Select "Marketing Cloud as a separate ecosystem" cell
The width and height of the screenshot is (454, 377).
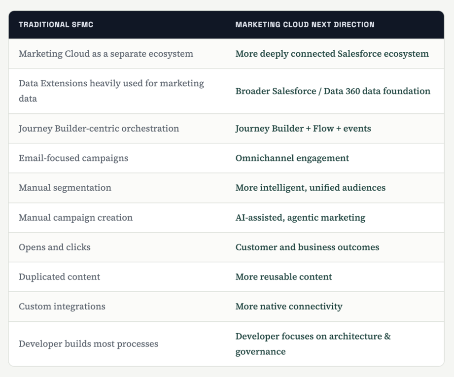106,54
